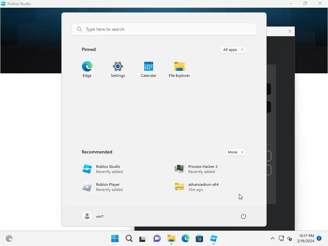Click the power button icon
The height and width of the screenshot is (246, 328).
[243, 216]
